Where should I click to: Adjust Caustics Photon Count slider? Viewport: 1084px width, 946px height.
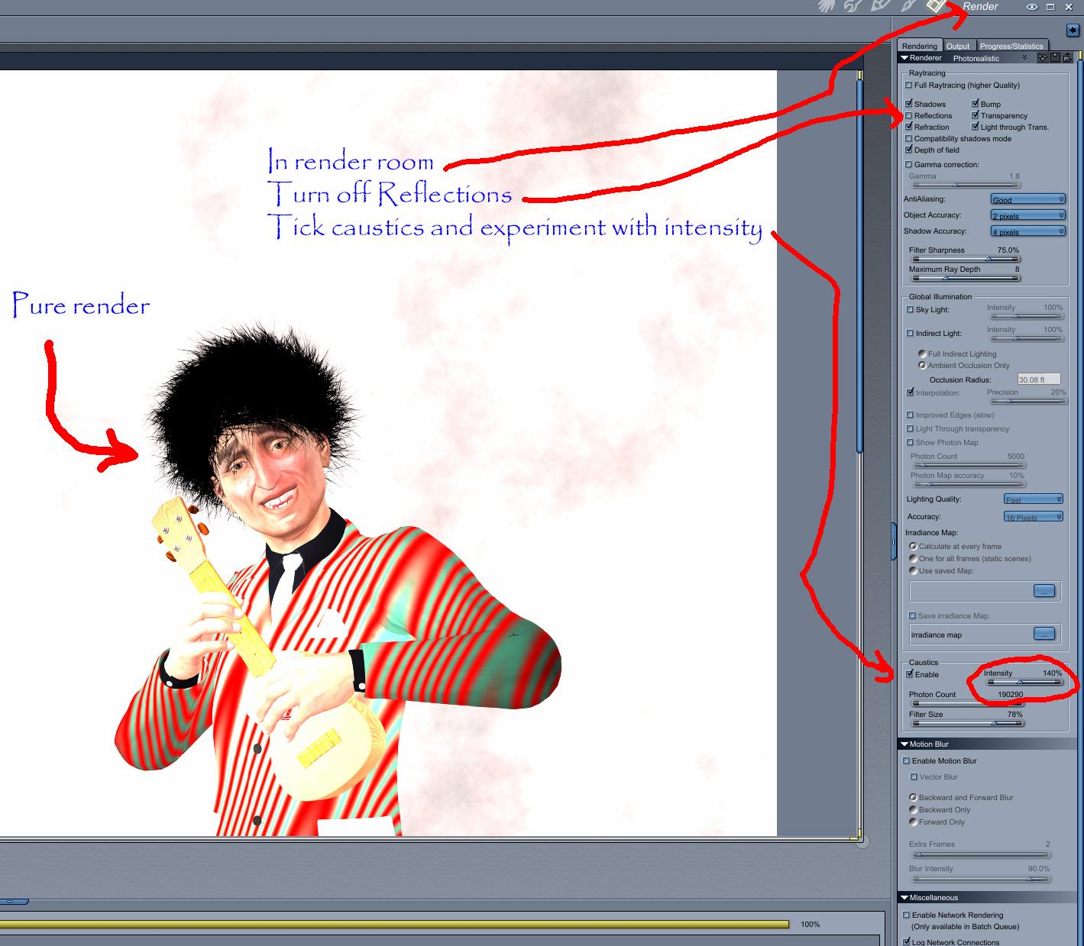pyautogui.click(x=966, y=703)
